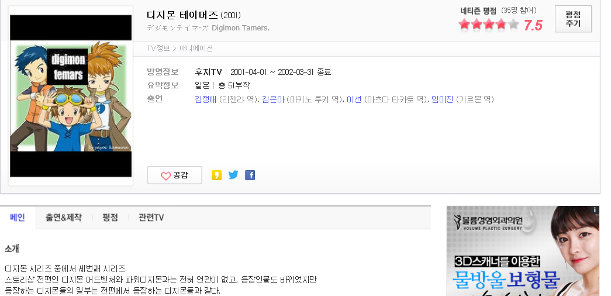Click the TV정보 breadcrumb
The height and width of the screenshot is (296, 611).
pyautogui.click(x=158, y=49)
